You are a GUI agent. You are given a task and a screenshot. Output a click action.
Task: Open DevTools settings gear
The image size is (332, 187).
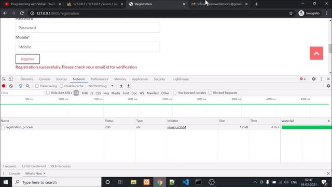pyautogui.click(x=313, y=79)
